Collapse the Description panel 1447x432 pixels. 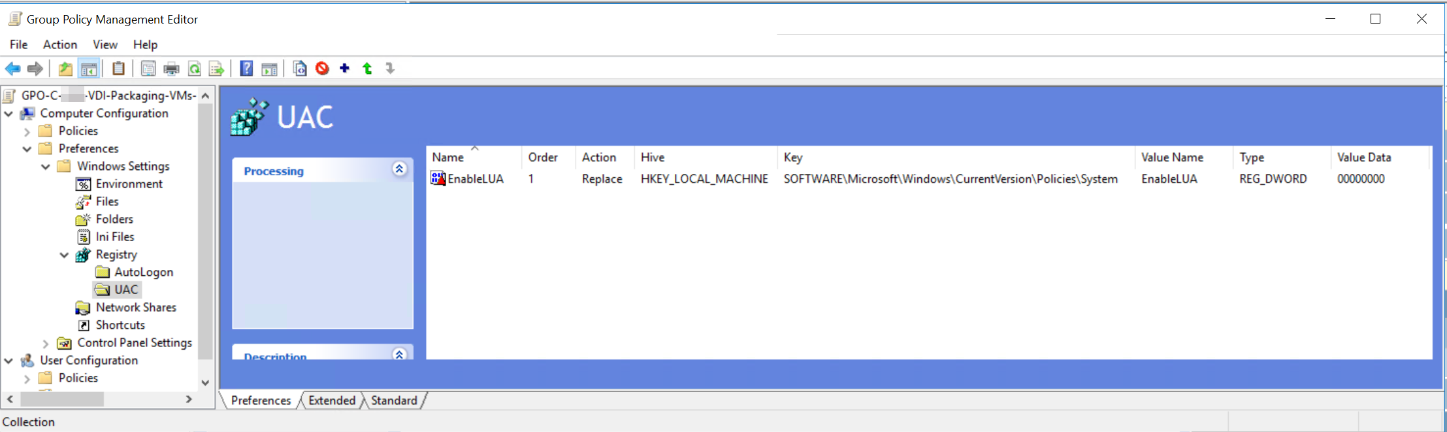(x=399, y=354)
